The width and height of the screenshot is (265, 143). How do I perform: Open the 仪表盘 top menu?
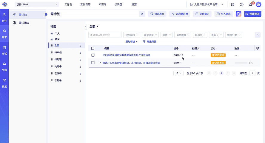point(119,4)
